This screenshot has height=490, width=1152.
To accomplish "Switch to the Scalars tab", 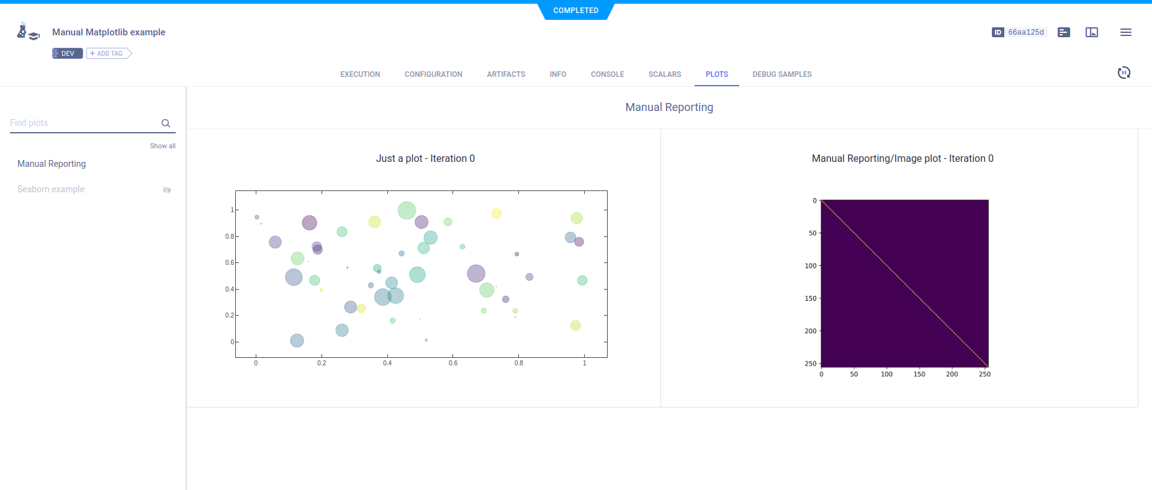I will pos(664,74).
